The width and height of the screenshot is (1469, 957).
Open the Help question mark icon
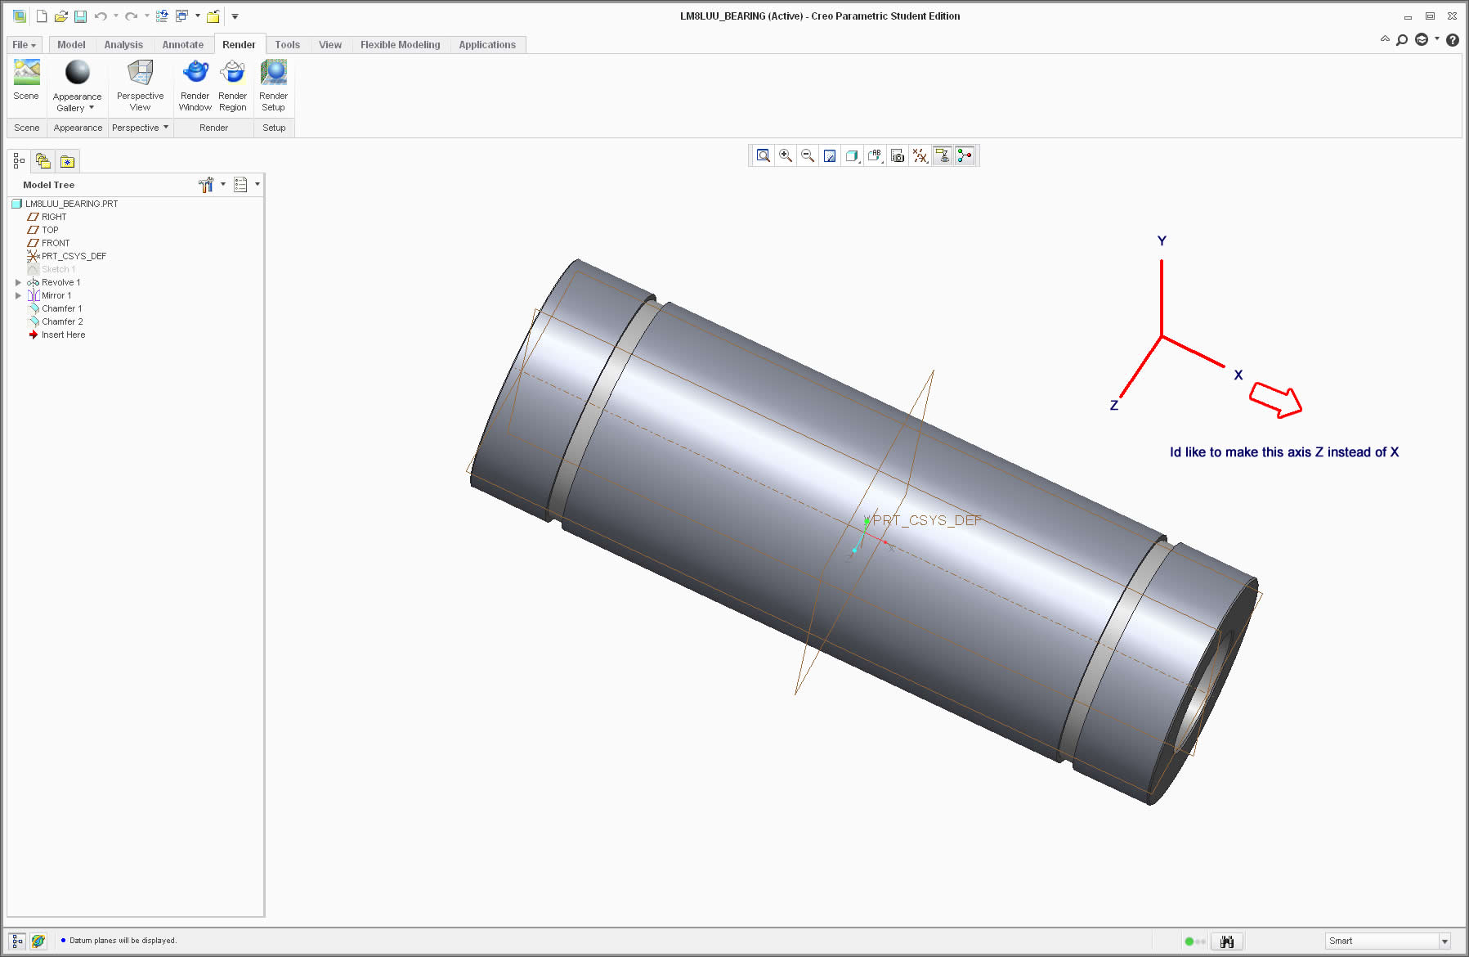[1452, 39]
